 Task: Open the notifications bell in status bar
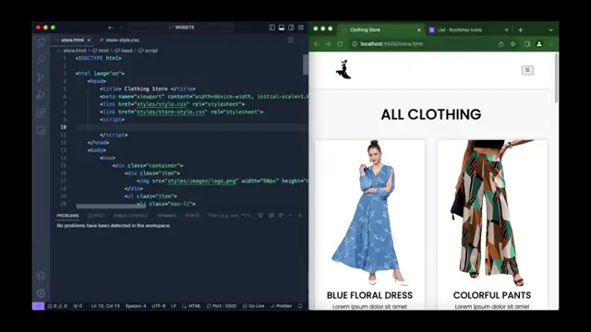point(300,306)
